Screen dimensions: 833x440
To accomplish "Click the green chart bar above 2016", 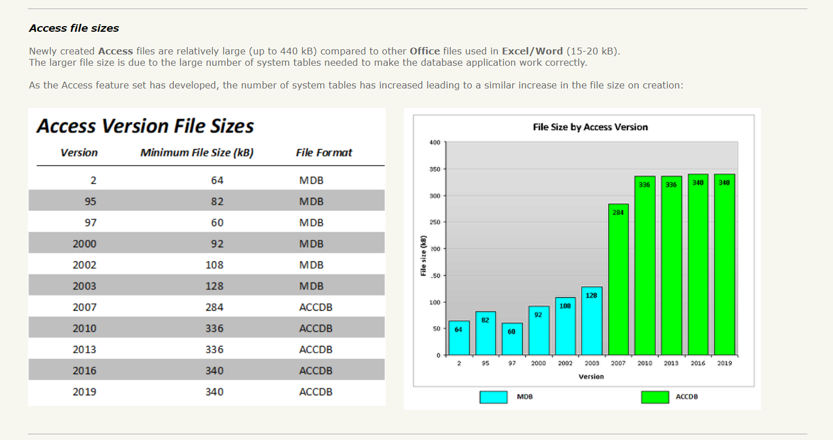I will 698,264.
